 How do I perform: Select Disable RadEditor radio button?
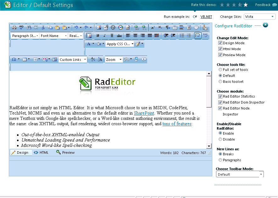[x=220, y=139]
